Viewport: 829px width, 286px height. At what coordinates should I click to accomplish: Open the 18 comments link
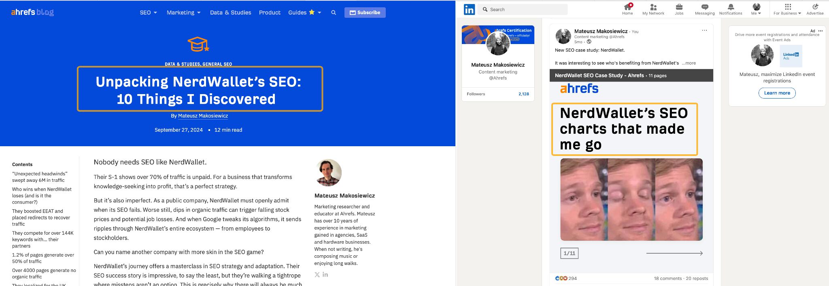pyautogui.click(x=668, y=278)
